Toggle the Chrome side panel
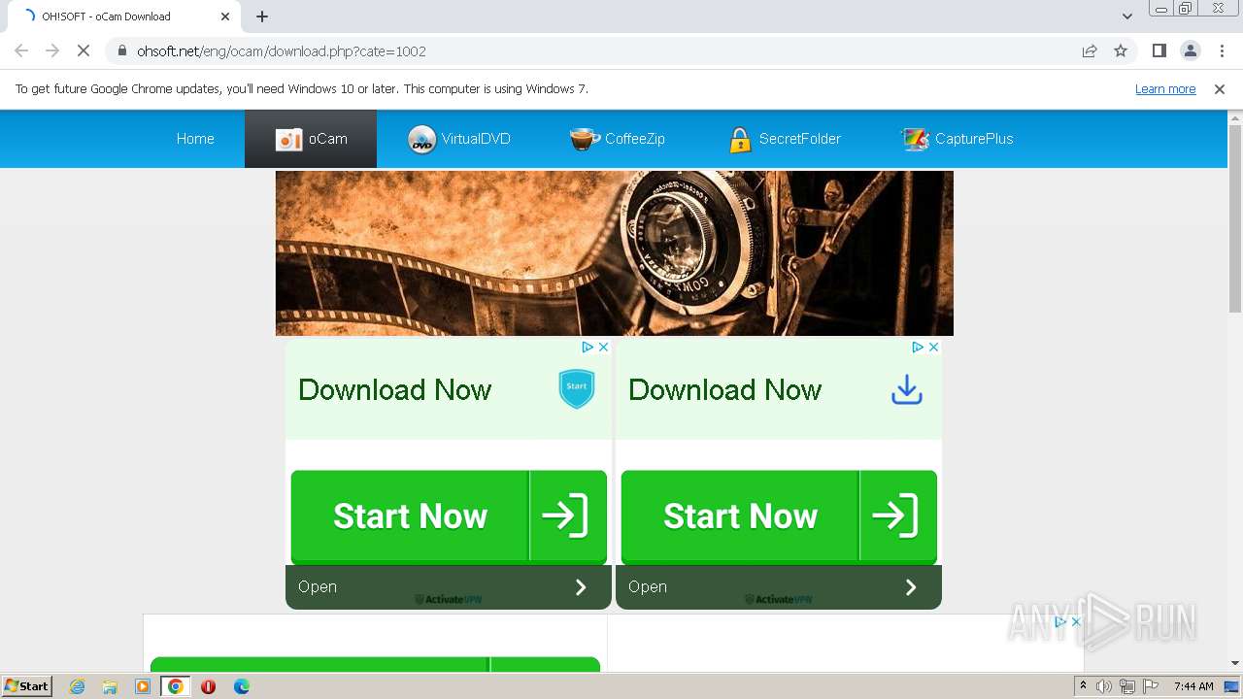Image resolution: width=1243 pixels, height=699 pixels. coord(1159,51)
